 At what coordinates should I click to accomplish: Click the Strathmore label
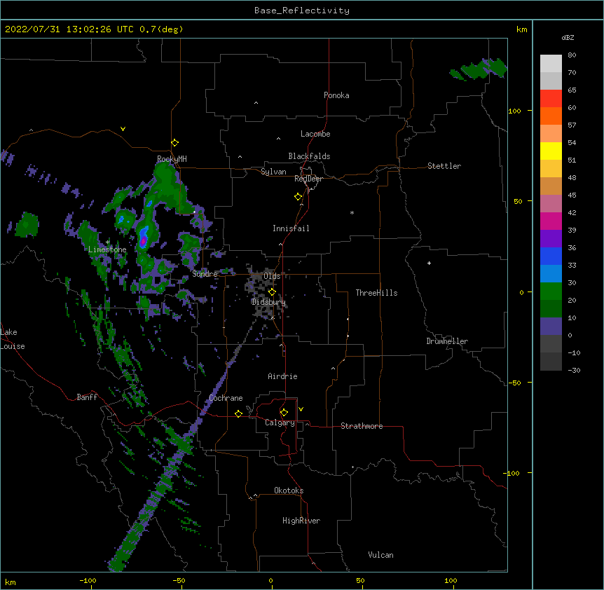point(362,426)
